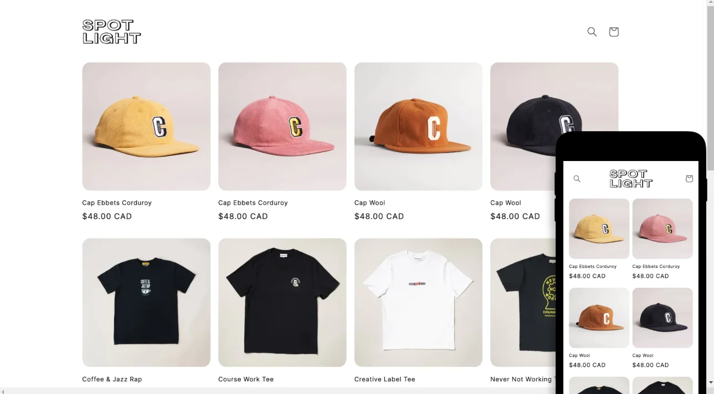Image resolution: width=714 pixels, height=394 pixels.
Task: Open the pink Cap Ebbets Corduroy image
Action: point(282,127)
